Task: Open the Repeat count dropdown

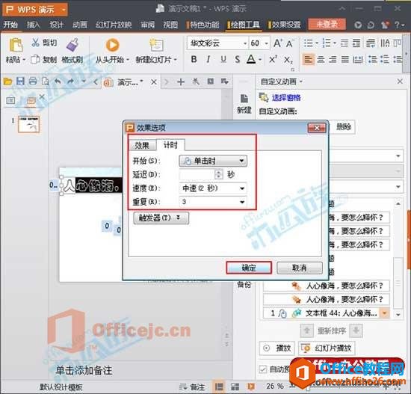Action: [x=213, y=202]
